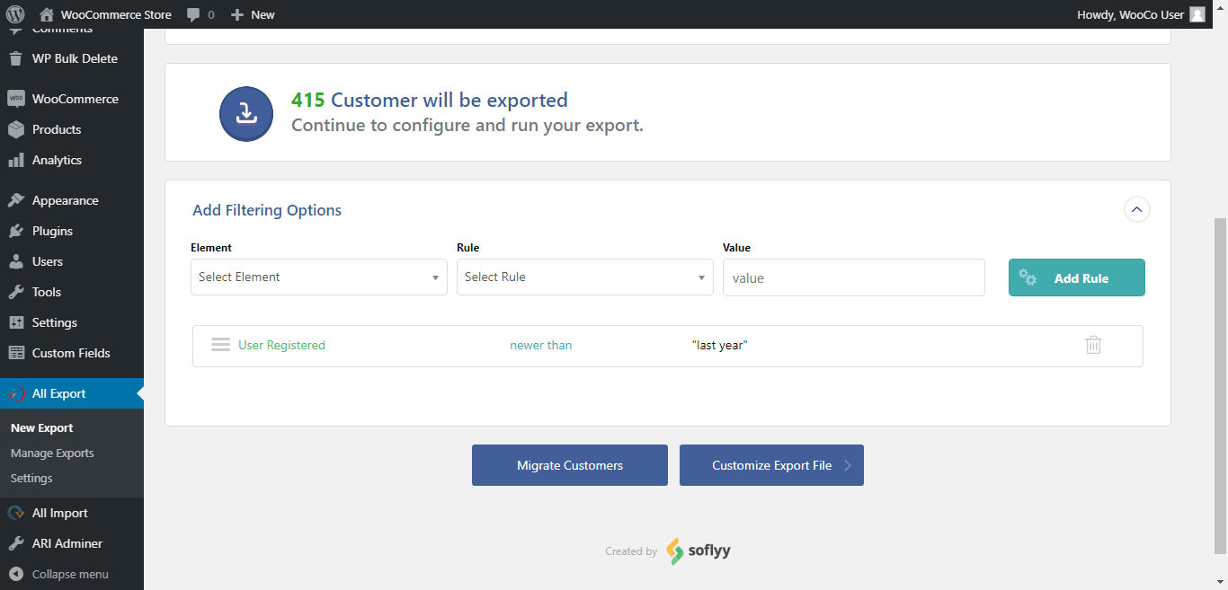Open WP Bulk Delete menu

click(x=72, y=58)
